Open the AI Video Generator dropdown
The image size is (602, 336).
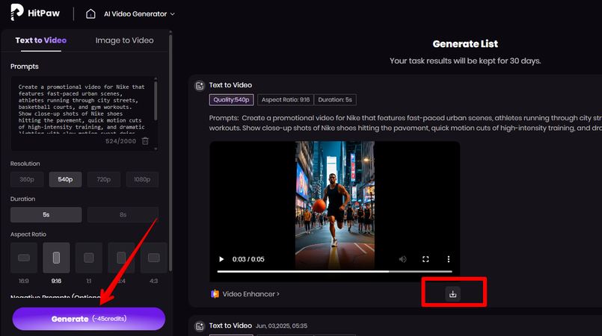point(139,13)
